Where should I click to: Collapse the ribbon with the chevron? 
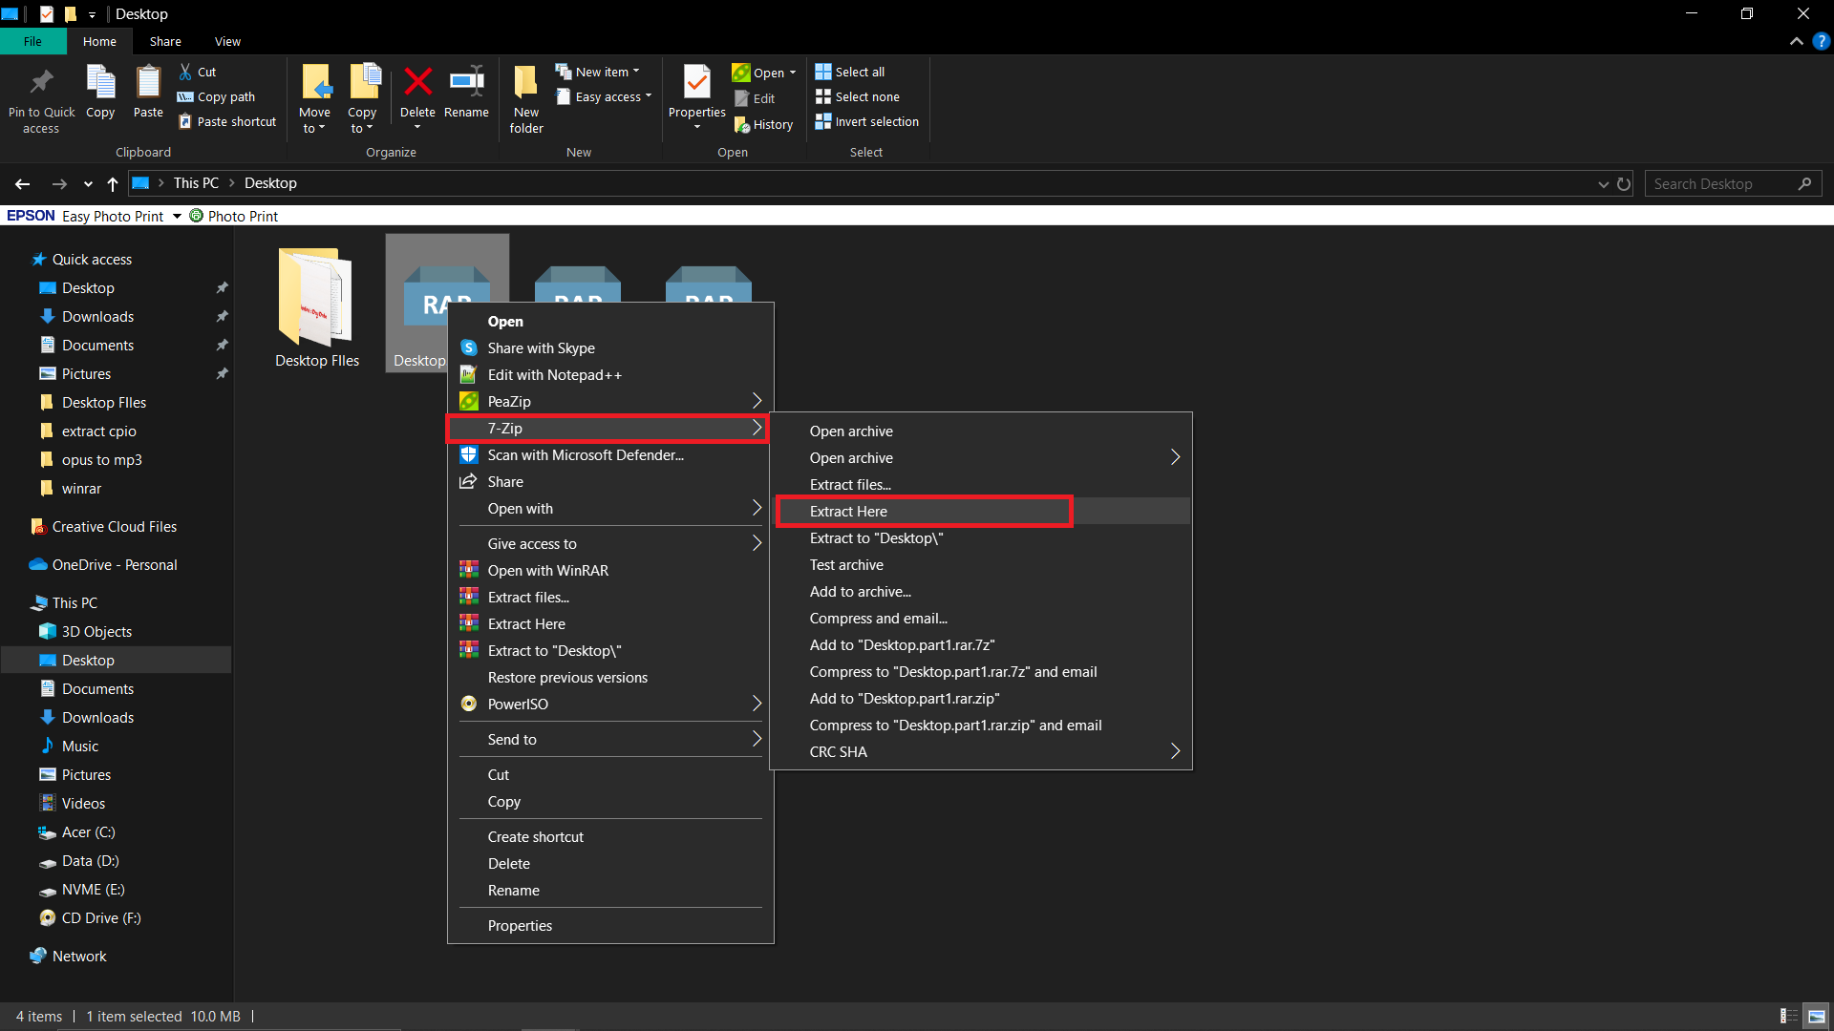(x=1797, y=41)
